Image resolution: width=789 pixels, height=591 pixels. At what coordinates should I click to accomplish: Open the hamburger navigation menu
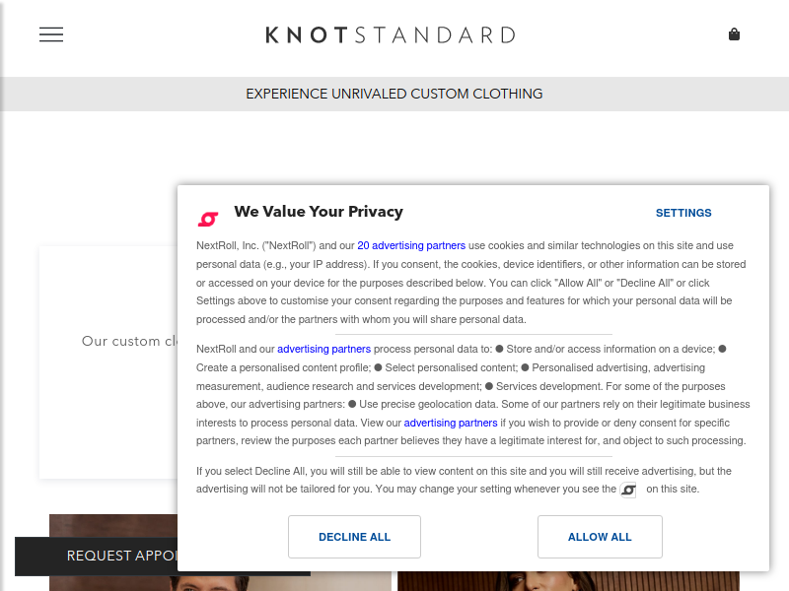coord(51,34)
